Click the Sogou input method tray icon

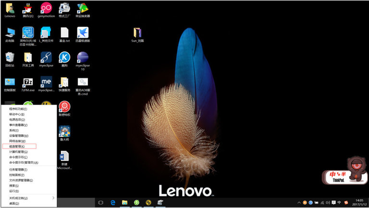(346, 203)
